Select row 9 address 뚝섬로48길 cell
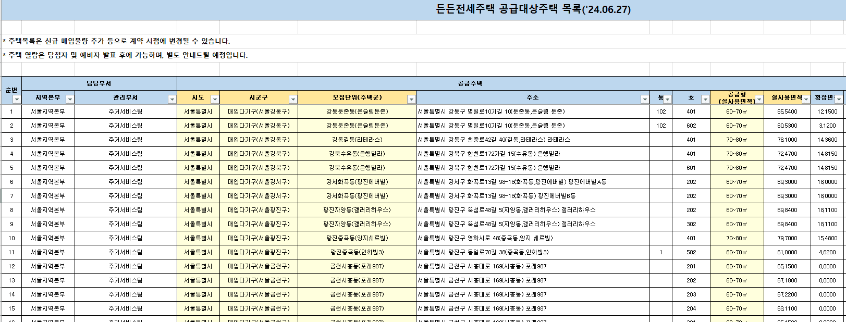 point(533,224)
